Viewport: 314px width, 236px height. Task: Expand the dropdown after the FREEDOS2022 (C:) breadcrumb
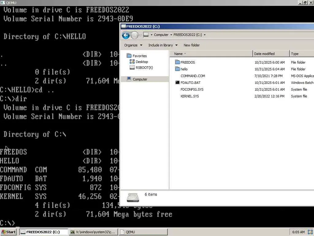[x=205, y=35]
